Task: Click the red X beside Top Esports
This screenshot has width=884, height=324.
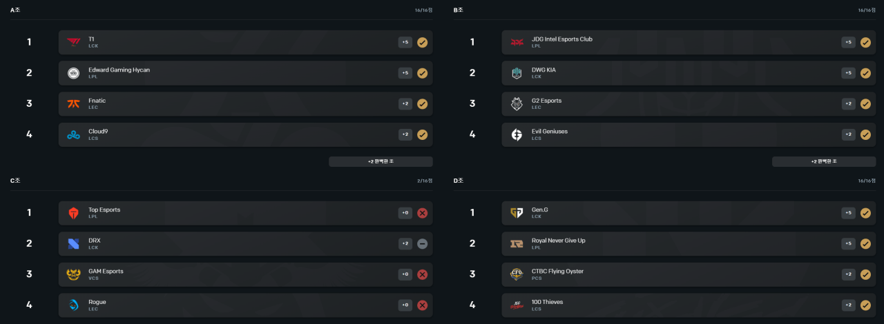Action: 423,213
